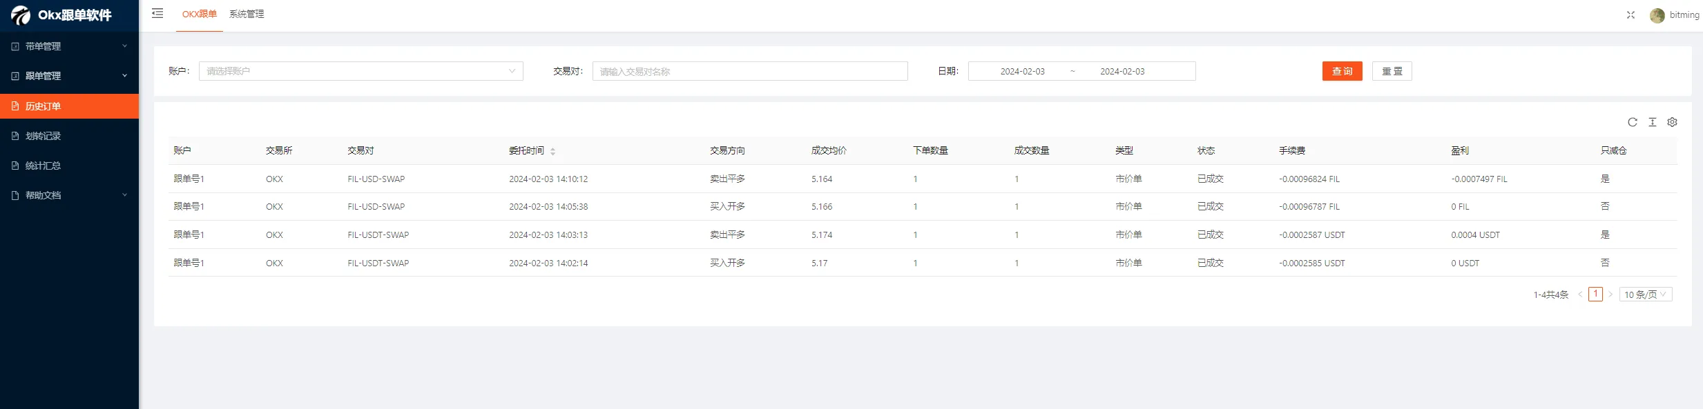Go to next page arrow
Viewport: 1703px width, 409px height.
[x=1610, y=295]
